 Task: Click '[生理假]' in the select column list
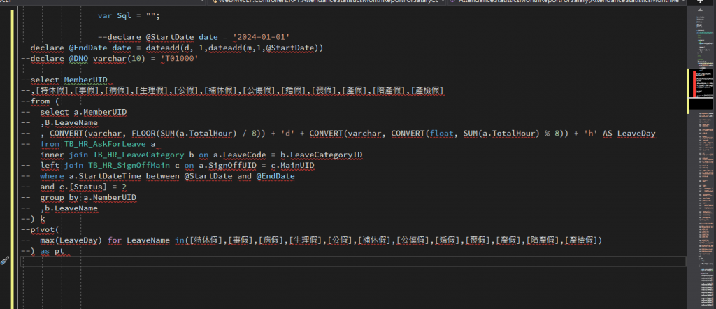tap(152, 91)
